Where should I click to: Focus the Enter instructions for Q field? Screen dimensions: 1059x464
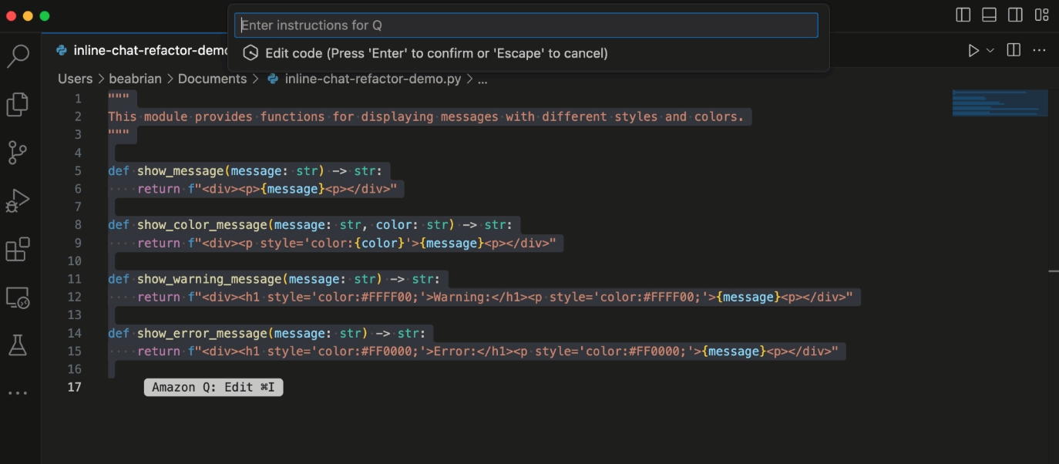point(526,25)
